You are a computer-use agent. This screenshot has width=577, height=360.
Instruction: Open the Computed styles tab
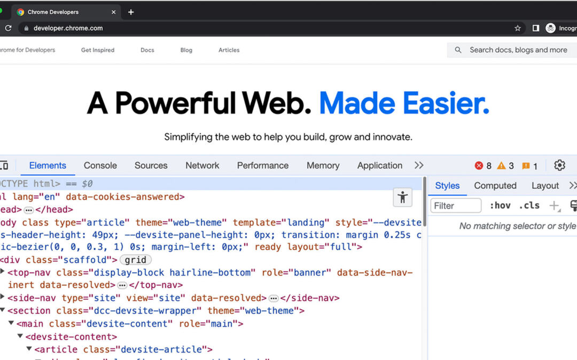pyautogui.click(x=495, y=186)
